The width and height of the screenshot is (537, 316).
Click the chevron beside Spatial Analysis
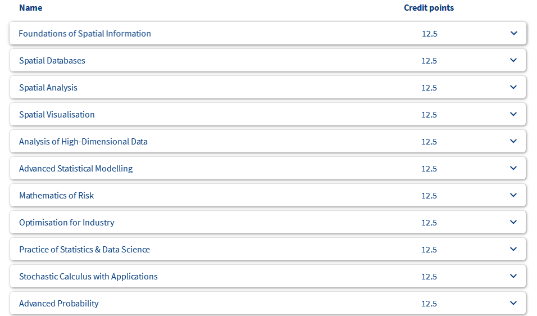click(x=513, y=87)
